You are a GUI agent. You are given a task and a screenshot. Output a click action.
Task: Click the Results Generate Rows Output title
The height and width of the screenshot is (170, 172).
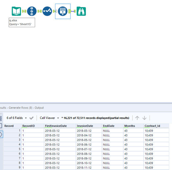pyautogui.click(x=22, y=108)
